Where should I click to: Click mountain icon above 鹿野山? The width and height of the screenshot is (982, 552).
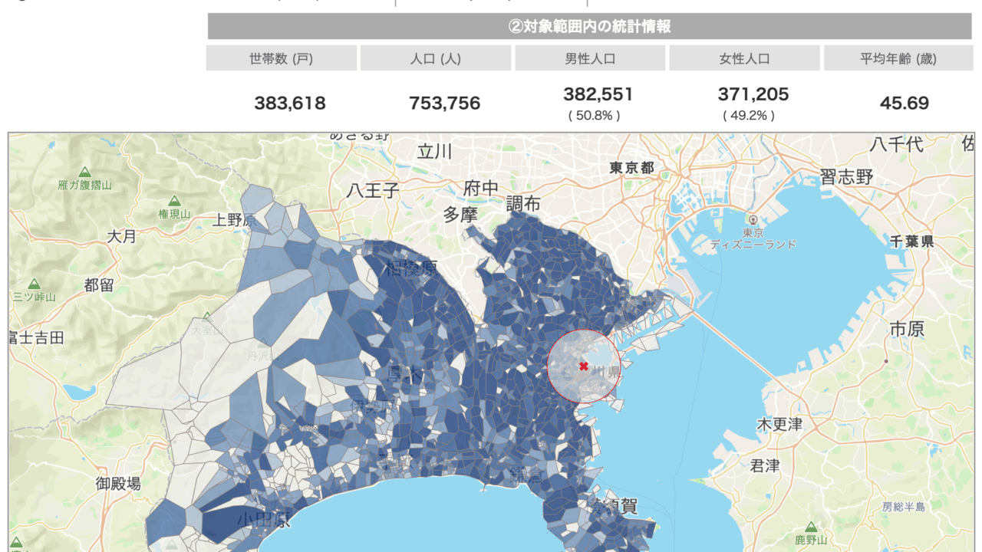pyautogui.click(x=809, y=527)
